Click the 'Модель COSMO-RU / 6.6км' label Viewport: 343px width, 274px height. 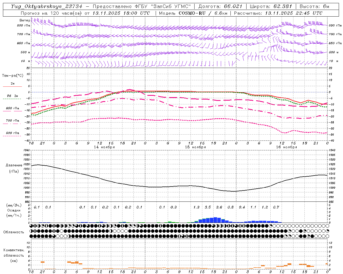click(x=193, y=13)
